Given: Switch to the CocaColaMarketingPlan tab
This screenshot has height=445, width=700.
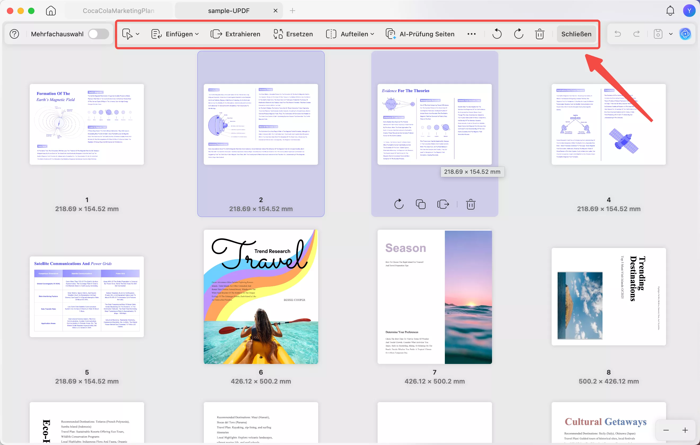Looking at the screenshot, I should pos(118,11).
